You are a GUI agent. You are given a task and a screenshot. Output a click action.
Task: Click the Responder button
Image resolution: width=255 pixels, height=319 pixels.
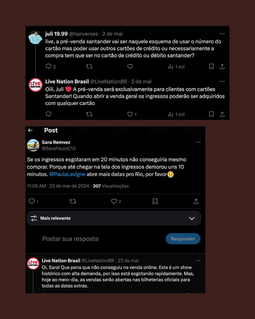pyautogui.click(x=183, y=239)
